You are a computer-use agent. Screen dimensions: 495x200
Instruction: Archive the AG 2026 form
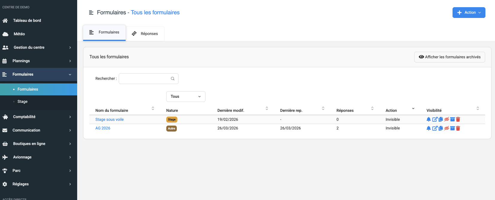[x=453, y=128]
